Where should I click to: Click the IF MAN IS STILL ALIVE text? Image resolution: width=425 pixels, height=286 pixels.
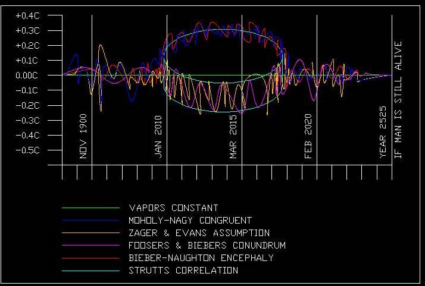tap(399, 100)
